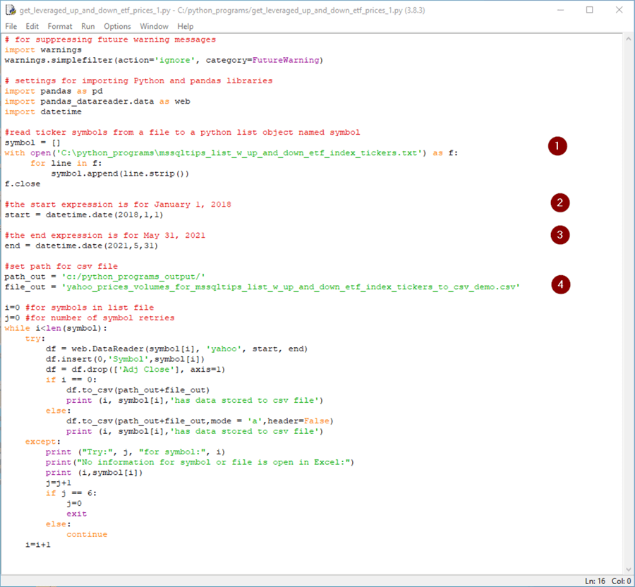The height and width of the screenshot is (587, 635).
Task: Open the Options menu
Action: click(x=117, y=26)
